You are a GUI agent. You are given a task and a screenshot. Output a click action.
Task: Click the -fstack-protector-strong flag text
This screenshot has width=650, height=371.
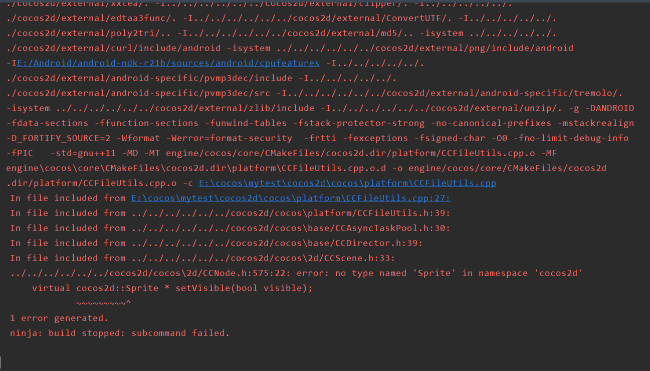click(x=358, y=123)
